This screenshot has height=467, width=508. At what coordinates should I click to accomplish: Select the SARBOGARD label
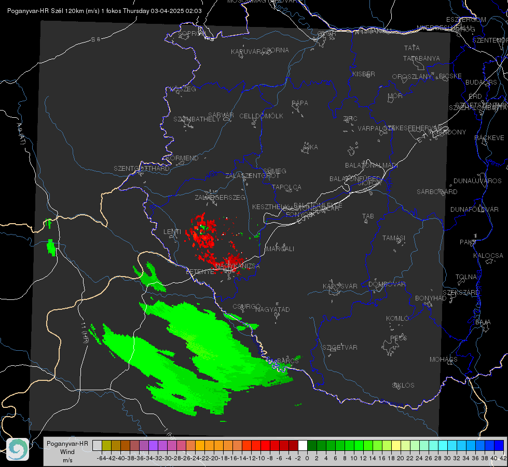click(x=437, y=192)
